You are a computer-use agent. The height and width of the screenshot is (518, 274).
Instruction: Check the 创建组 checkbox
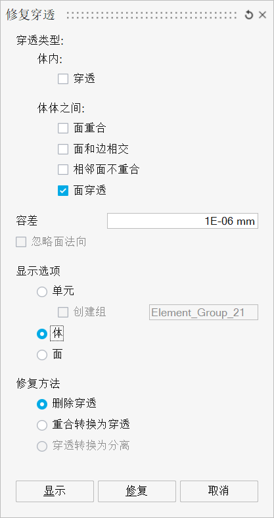63,312
